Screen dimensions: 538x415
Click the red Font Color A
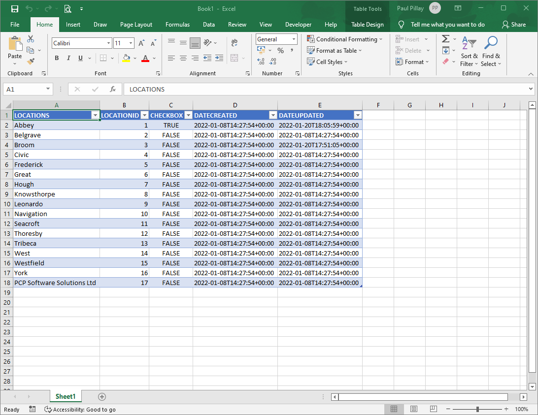point(145,58)
